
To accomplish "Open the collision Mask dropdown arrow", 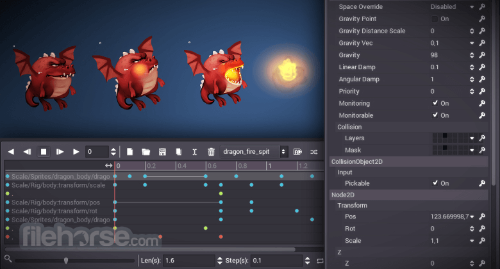I will (x=472, y=150).
